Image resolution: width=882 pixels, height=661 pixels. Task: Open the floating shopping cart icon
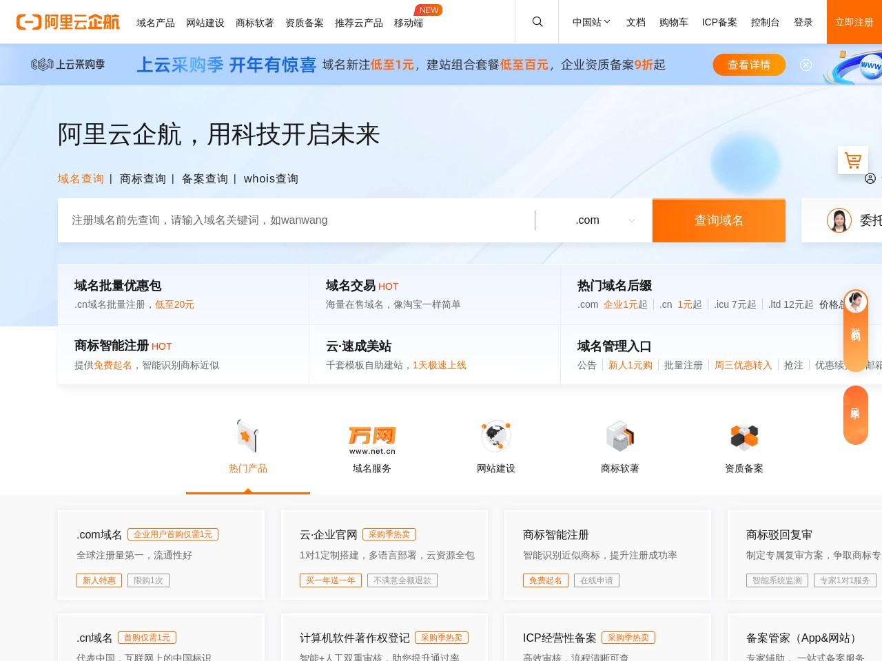pyautogui.click(x=853, y=160)
